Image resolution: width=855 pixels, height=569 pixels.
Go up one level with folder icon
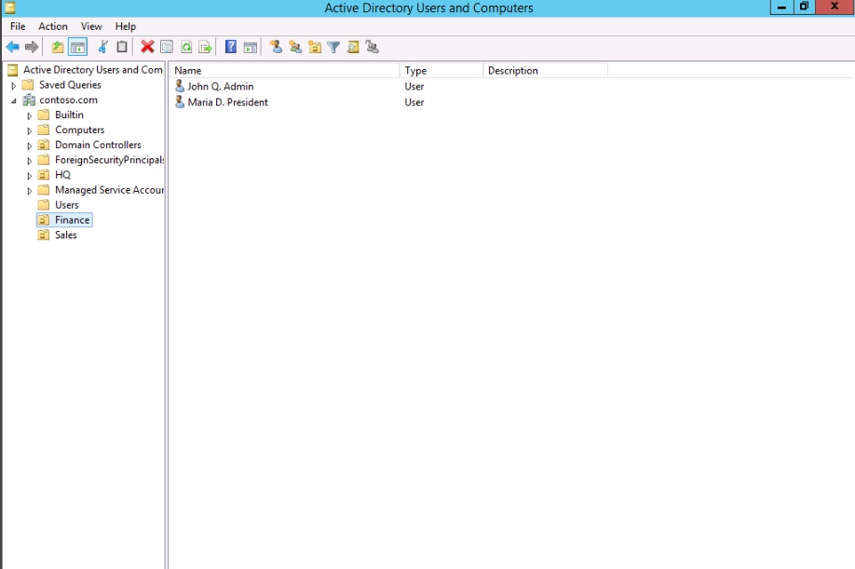57,47
